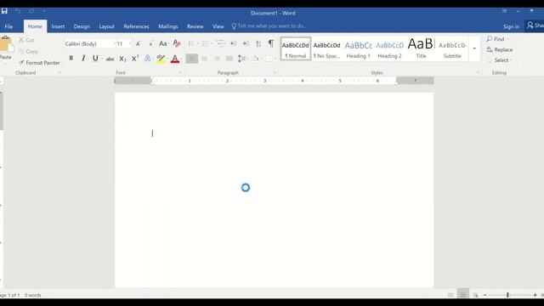Open the font size dropdown
Viewport: 544px width, 306px height.
click(x=130, y=43)
